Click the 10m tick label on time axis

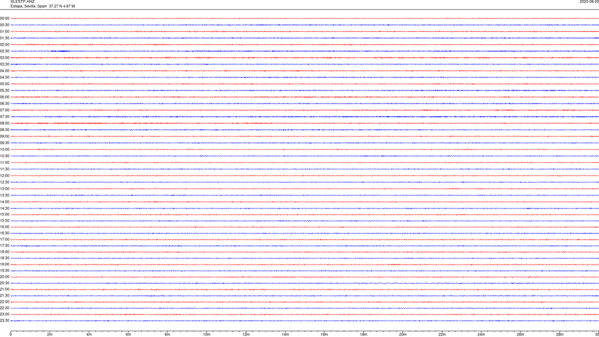coord(207,335)
